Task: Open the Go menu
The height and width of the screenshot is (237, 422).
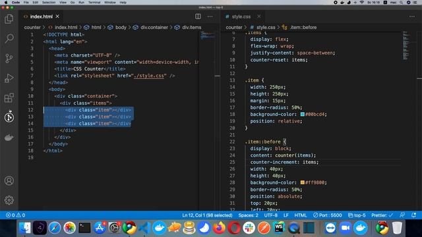Action: (x=73, y=3)
